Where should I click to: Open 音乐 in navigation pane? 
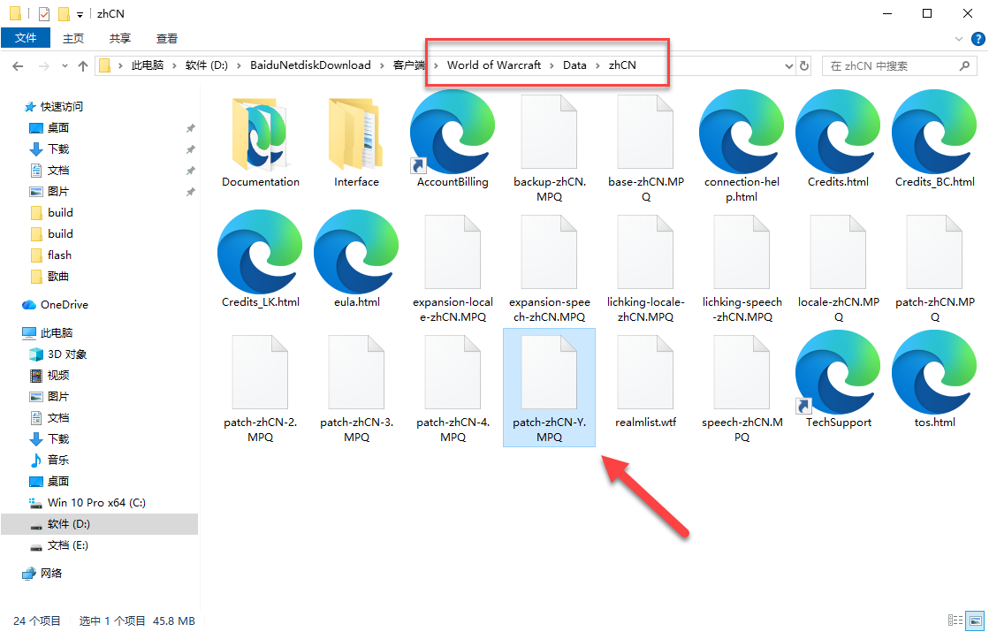(58, 460)
